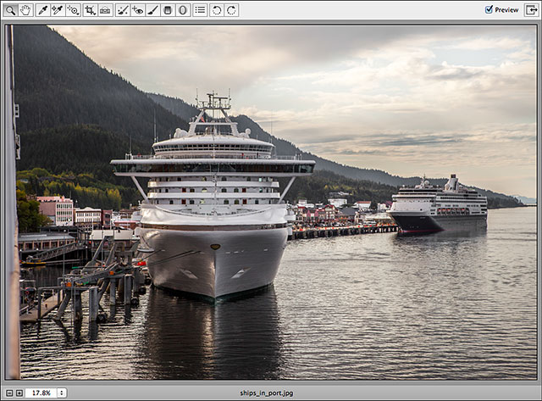This screenshot has width=542, height=401.
Task: Select the Graduated Filter tool
Action: click(x=168, y=10)
